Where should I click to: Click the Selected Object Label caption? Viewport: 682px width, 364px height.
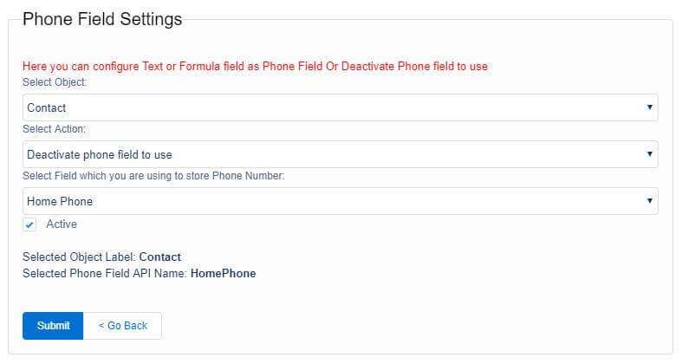pyautogui.click(x=79, y=257)
